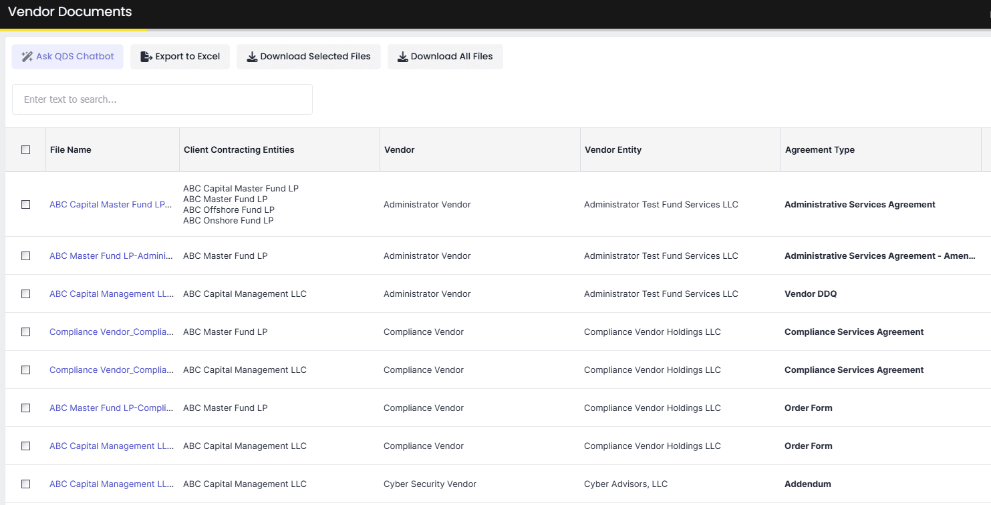
Task: Open Compliance Vendor_Complia... link for ABC Capital Management LLC
Action: pyautogui.click(x=112, y=370)
